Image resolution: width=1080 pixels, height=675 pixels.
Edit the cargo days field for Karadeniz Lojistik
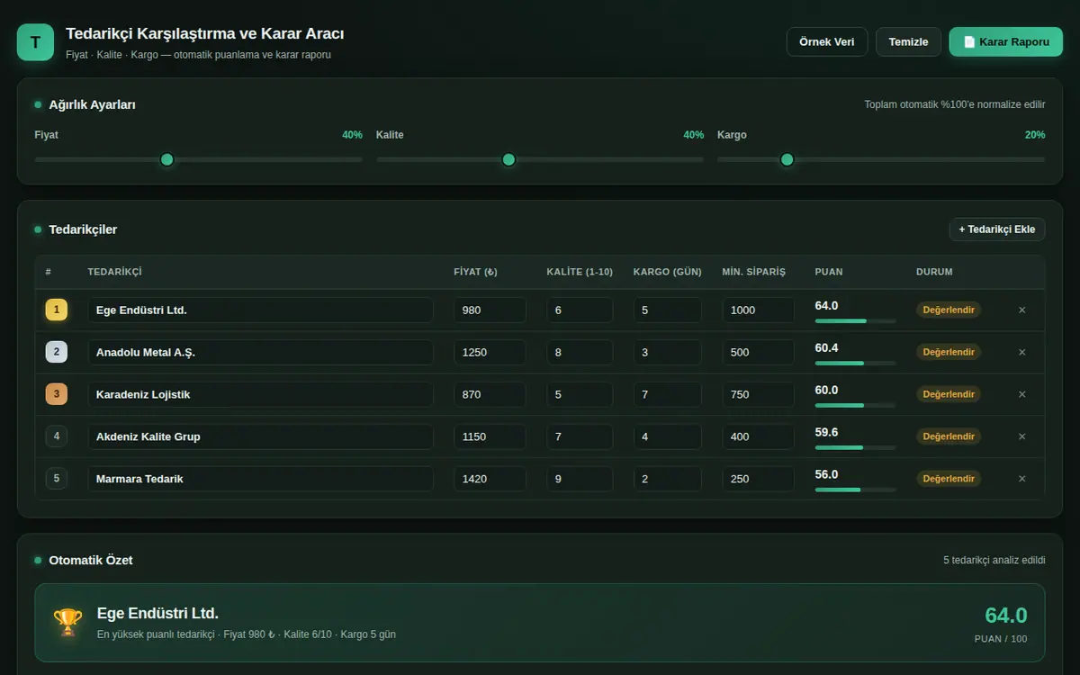pyautogui.click(x=667, y=394)
